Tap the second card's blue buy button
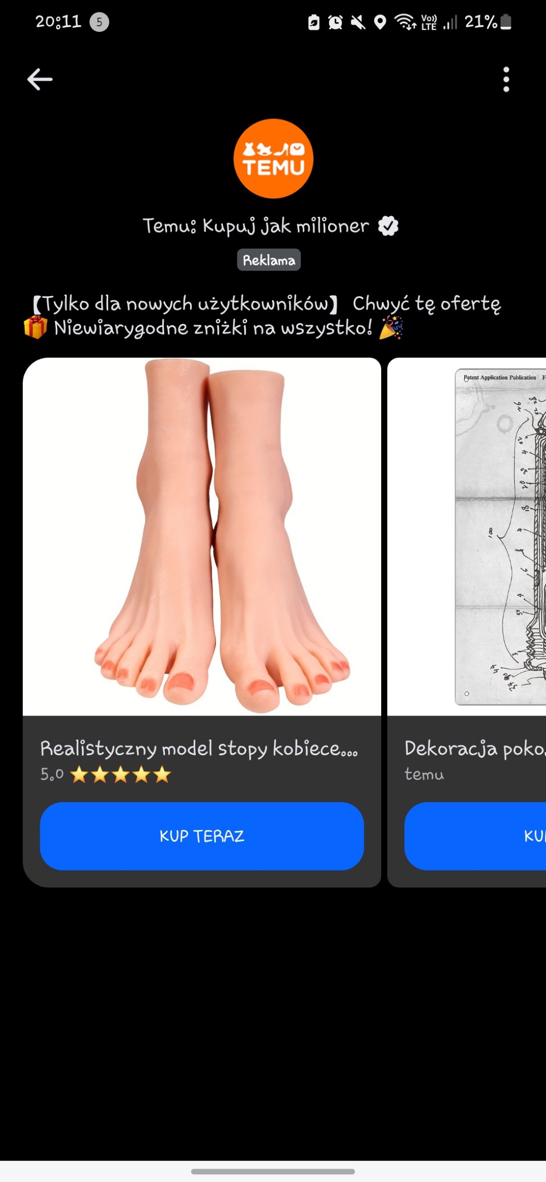The width and height of the screenshot is (546, 1182). 475,836
